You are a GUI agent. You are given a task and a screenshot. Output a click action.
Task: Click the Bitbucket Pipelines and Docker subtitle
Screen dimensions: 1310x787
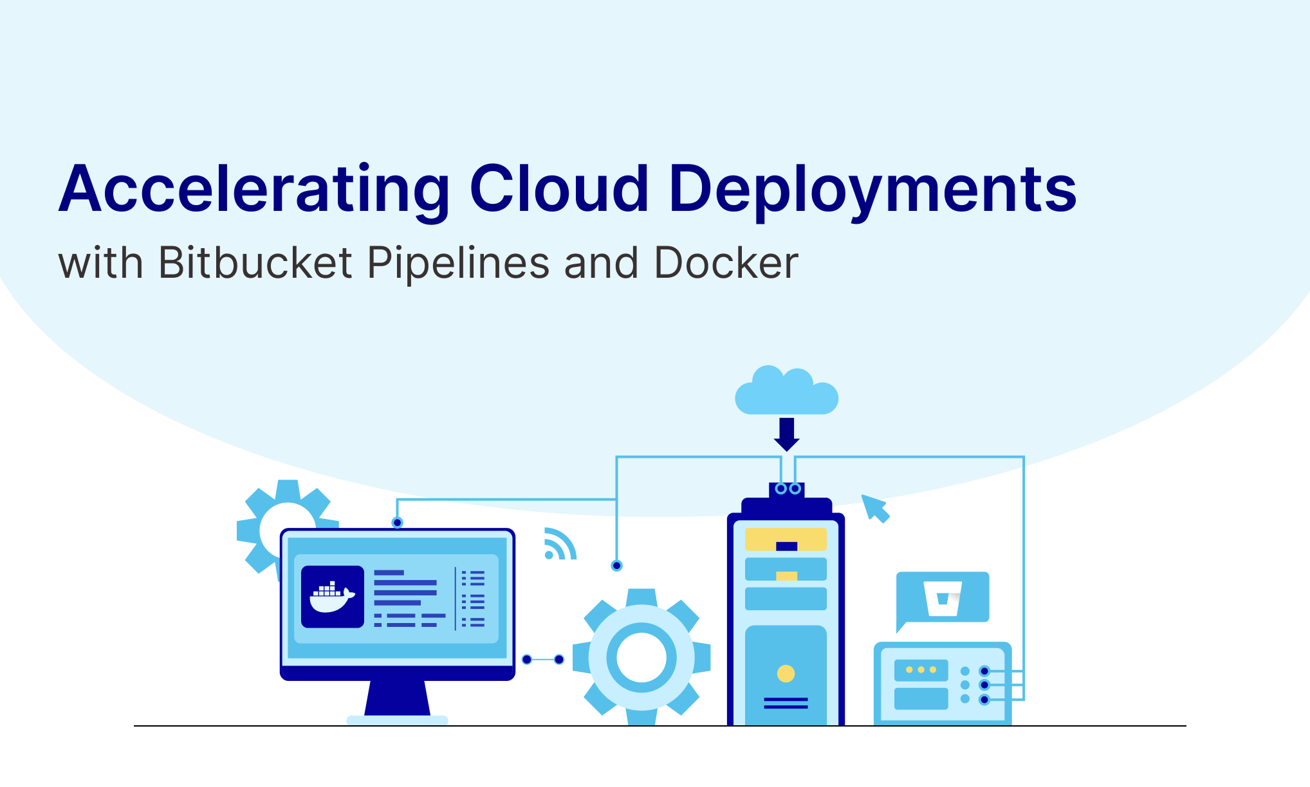[428, 263]
